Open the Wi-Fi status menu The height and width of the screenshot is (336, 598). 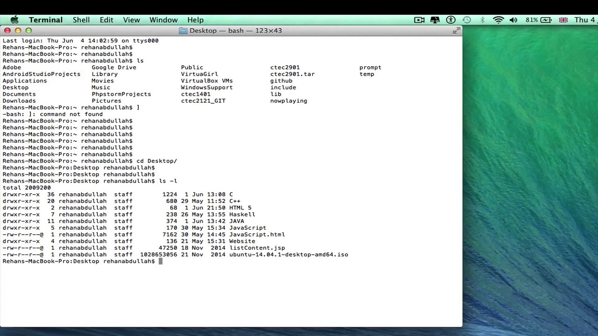498,20
